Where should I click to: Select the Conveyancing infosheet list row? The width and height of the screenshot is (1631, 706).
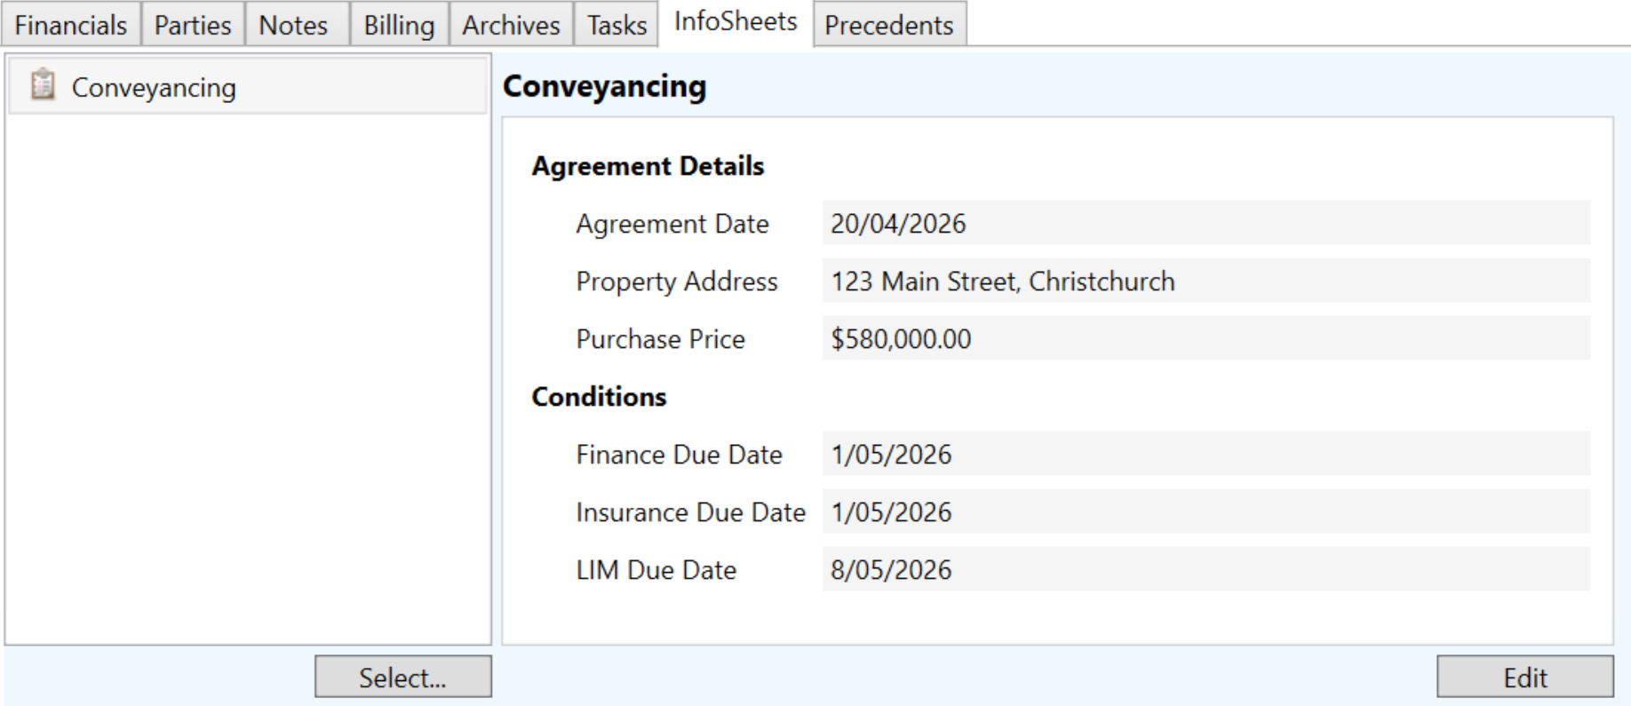point(248,87)
